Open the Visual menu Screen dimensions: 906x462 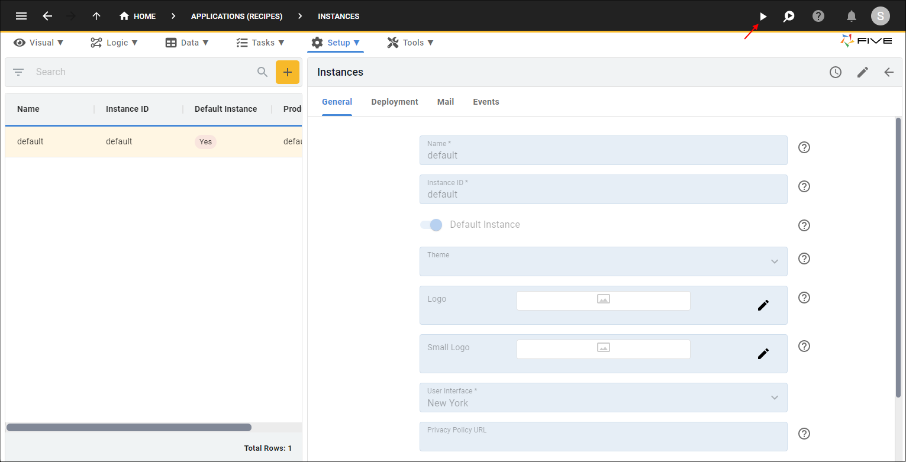pos(38,43)
